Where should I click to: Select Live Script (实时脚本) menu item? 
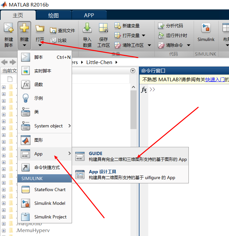click(x=44, y=71)
